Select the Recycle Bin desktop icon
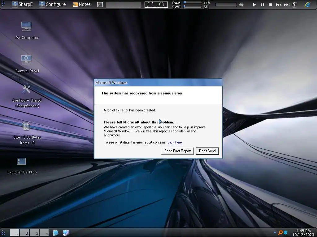 (x=26, y=126)
